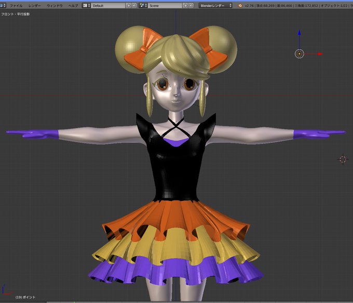Viewport: 353px width, 303px height.
Task: Click the Default screen layout name field
Action: click(108, 5)
